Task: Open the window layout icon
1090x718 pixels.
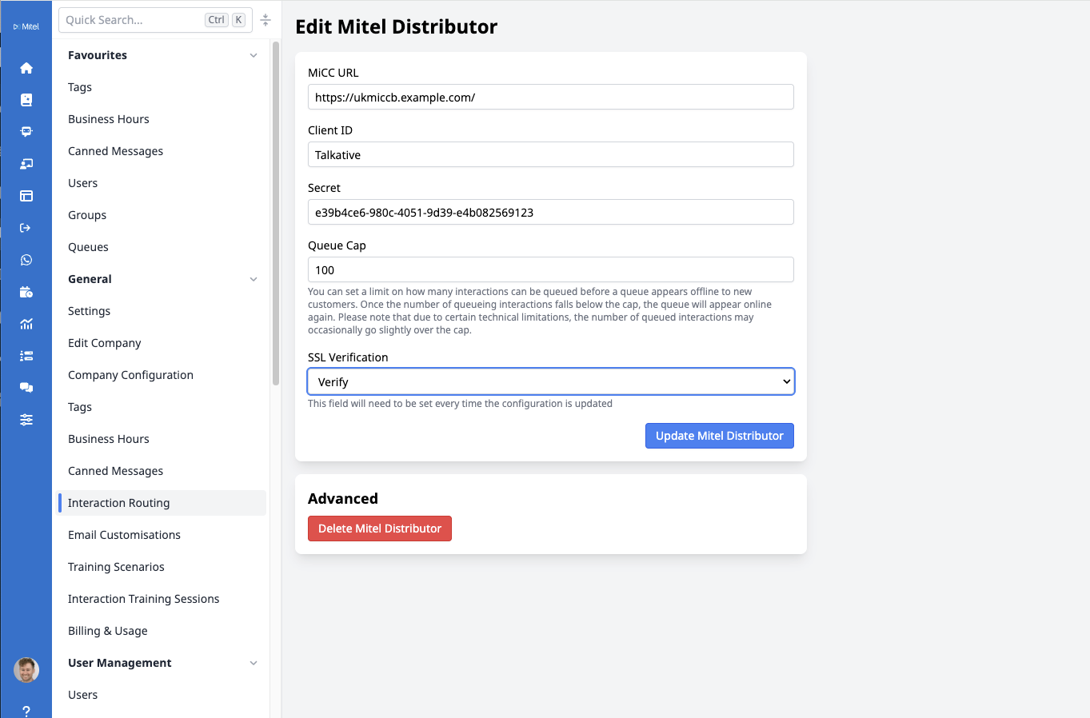Action: point(26,196)
